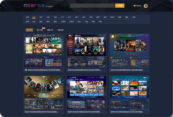Filter scene by 搞笑
The width and height of the screenshot is (173, 117).
click(x=98, y=17)
